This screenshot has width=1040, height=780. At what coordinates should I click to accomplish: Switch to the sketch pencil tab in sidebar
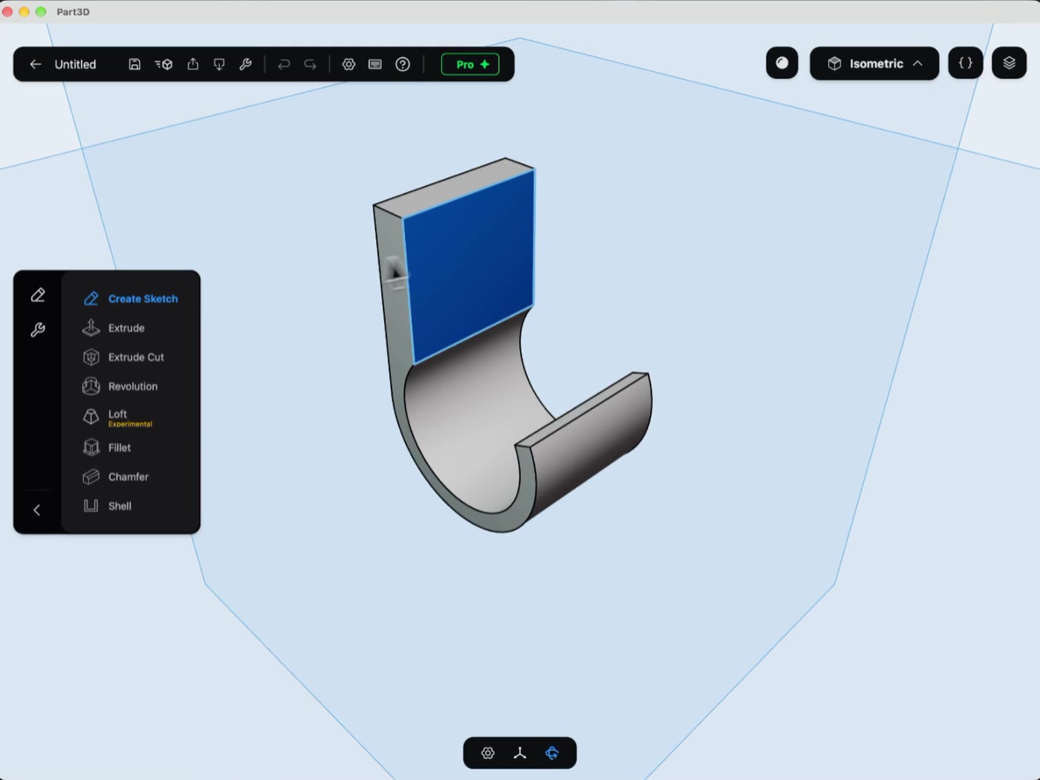[38, 296]
